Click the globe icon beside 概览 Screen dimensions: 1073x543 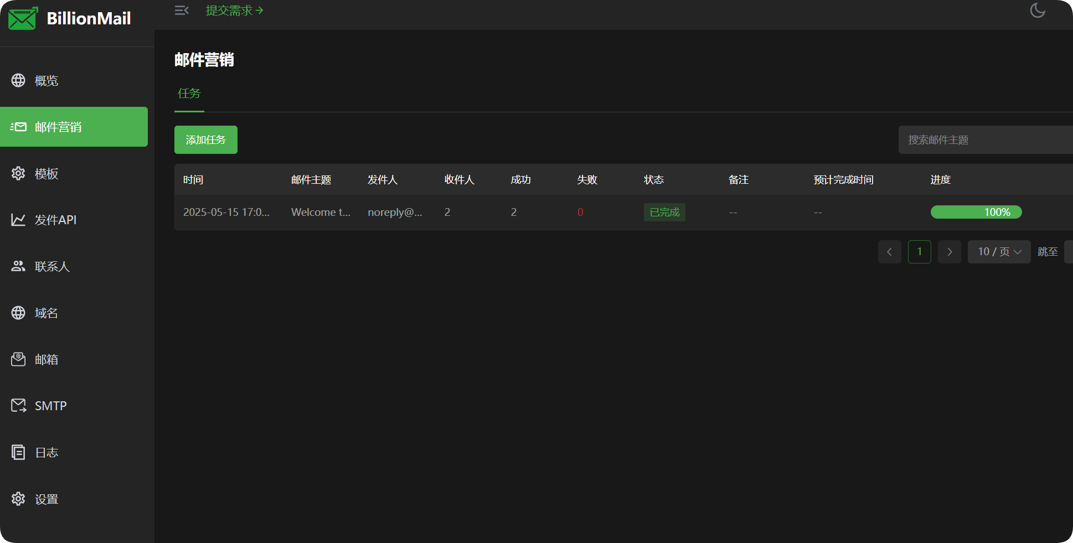point(18,80)
